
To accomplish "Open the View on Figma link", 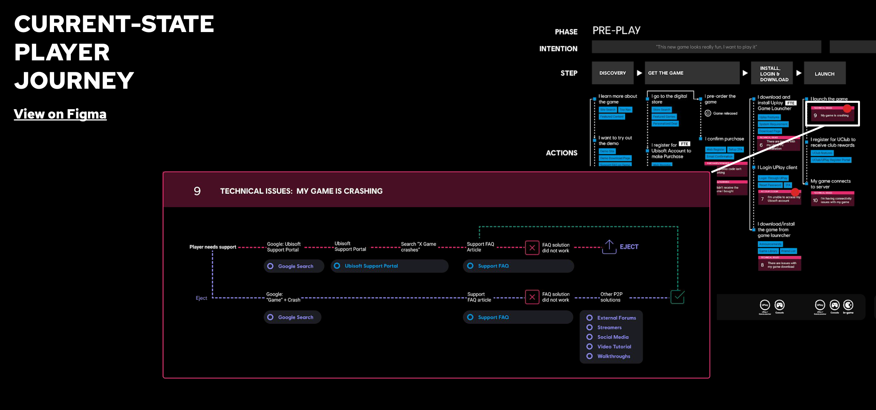I will pyautogui.click(x=60, y=114).
